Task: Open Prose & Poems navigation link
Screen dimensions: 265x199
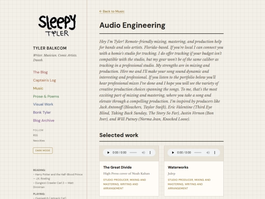Action: click(x=46, y=96)
